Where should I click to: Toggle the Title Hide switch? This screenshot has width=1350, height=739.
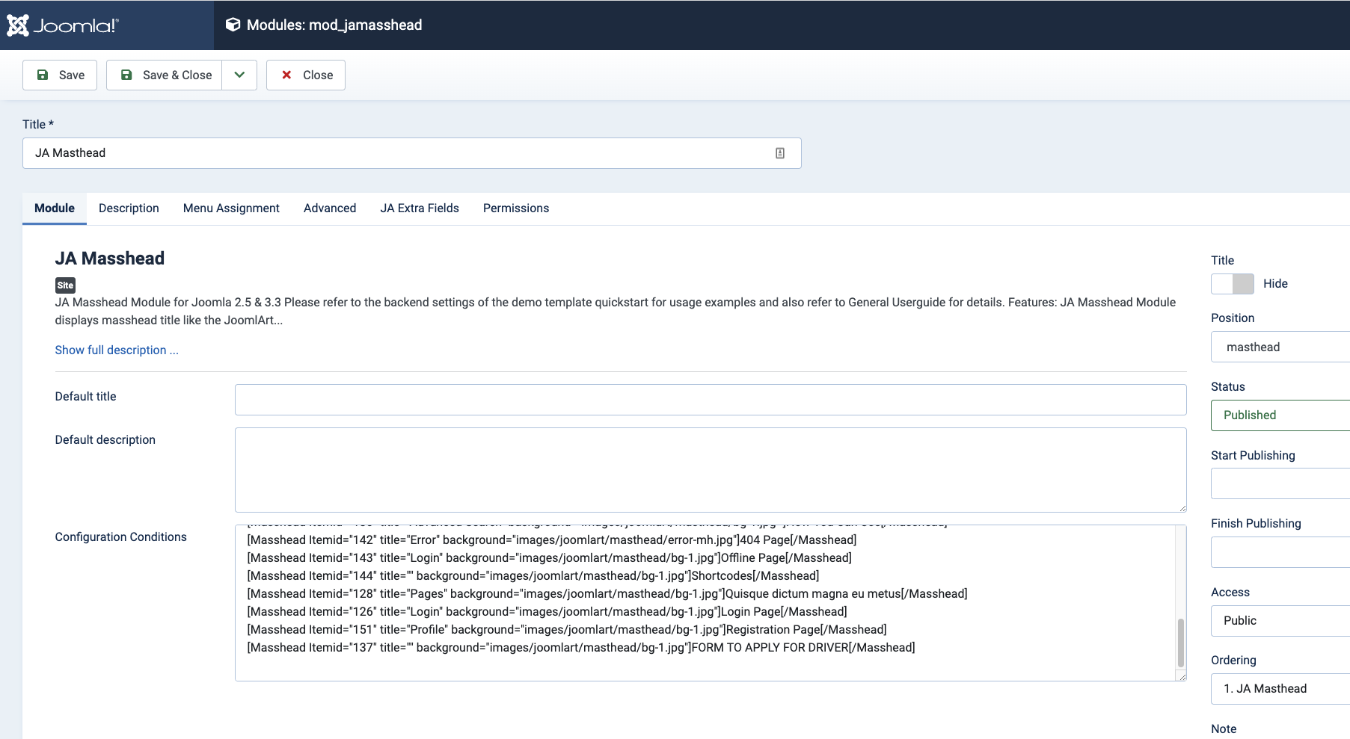tap(1232, 284)
